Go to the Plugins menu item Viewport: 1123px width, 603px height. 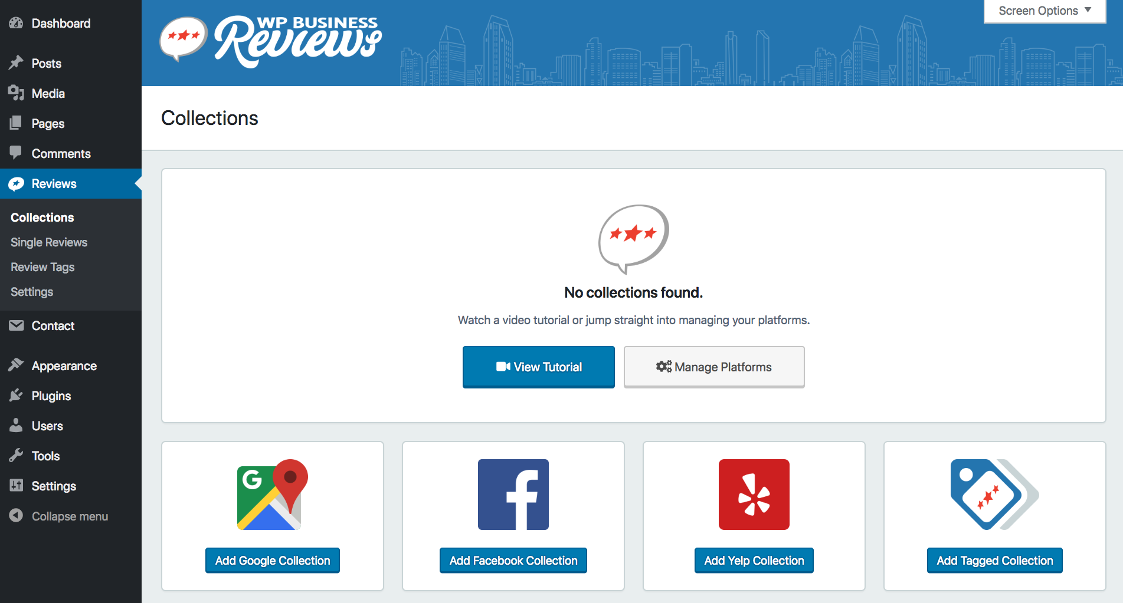(x=71, y=396)
